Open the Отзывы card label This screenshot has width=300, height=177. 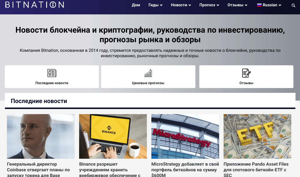tap(246, 83)
